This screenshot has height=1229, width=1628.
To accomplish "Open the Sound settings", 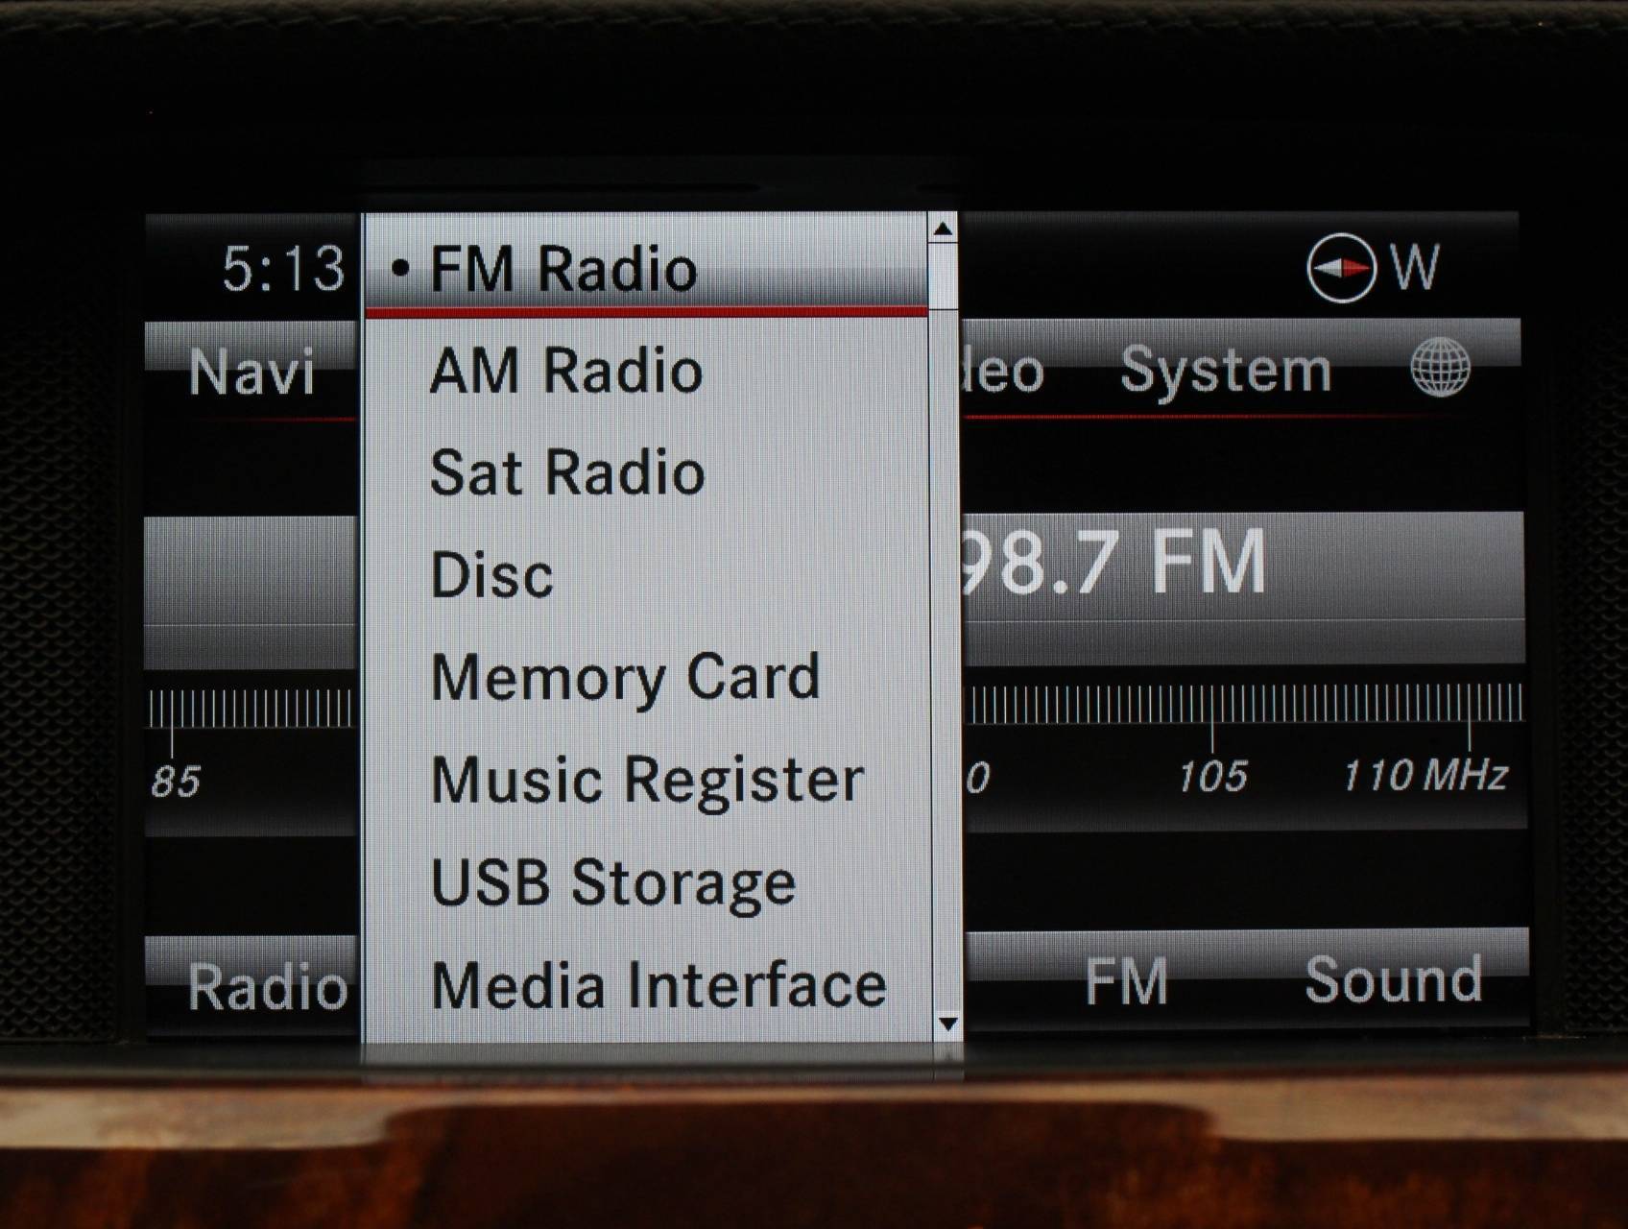I will point(1393,980).
